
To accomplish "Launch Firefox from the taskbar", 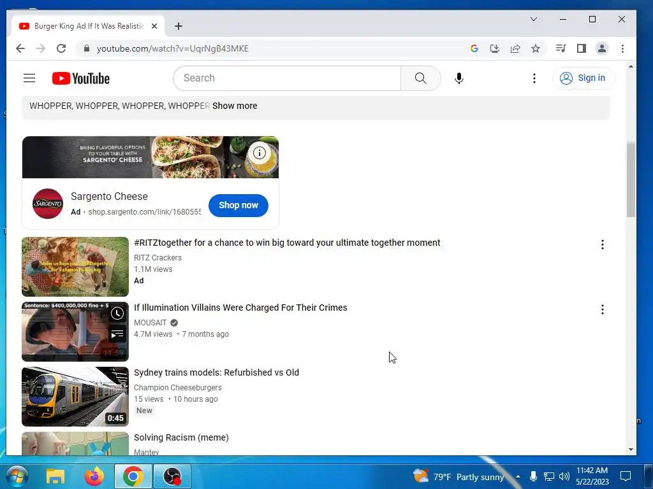I will tap(94, 476).
